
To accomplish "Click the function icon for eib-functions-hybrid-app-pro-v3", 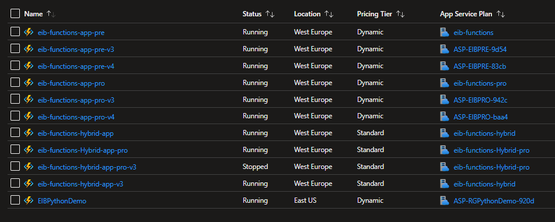I will tap(29, 167).
